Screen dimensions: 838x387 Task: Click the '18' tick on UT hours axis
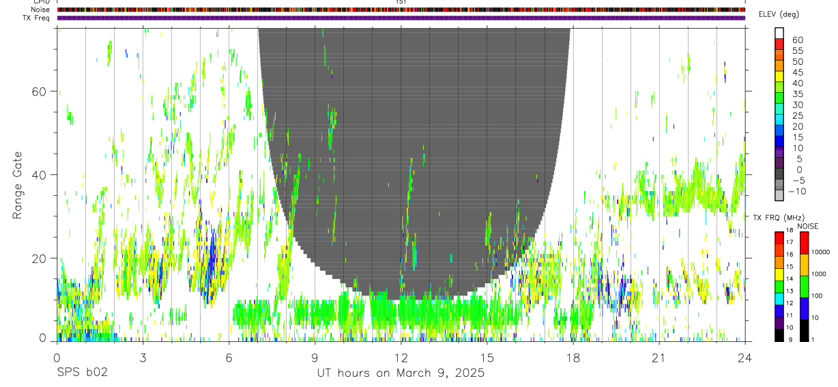click(x=573, y=357)
